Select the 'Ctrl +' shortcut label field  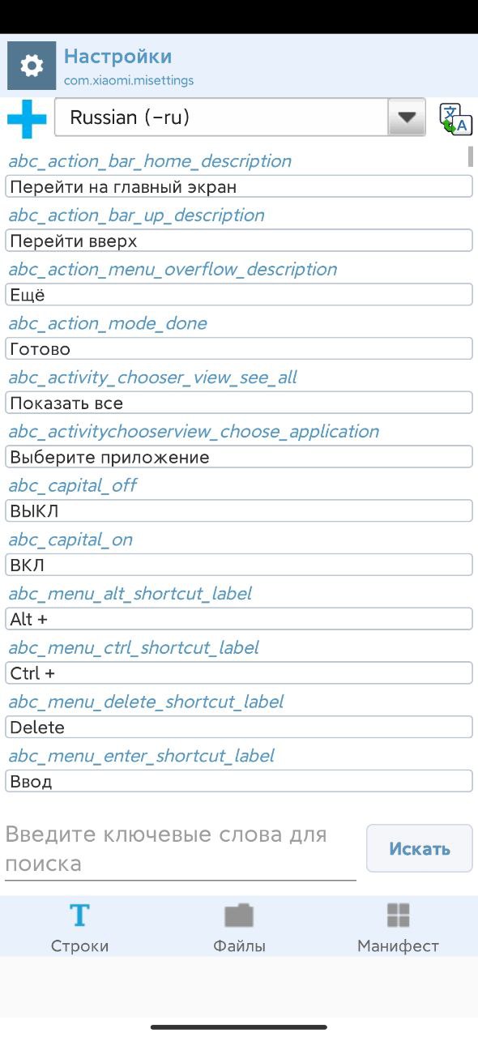click(x=239, y=673)
